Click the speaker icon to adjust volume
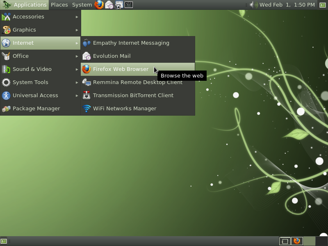The image size is (328, 246). (x=253, y=5)
